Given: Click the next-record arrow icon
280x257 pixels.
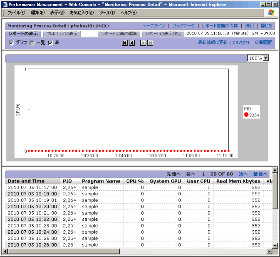Looking at the screenshot, I should pos(143,43).
